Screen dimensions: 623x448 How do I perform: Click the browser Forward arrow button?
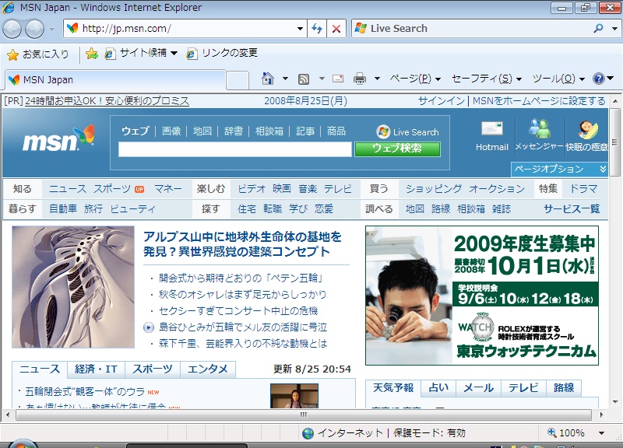tap(34, 29)
